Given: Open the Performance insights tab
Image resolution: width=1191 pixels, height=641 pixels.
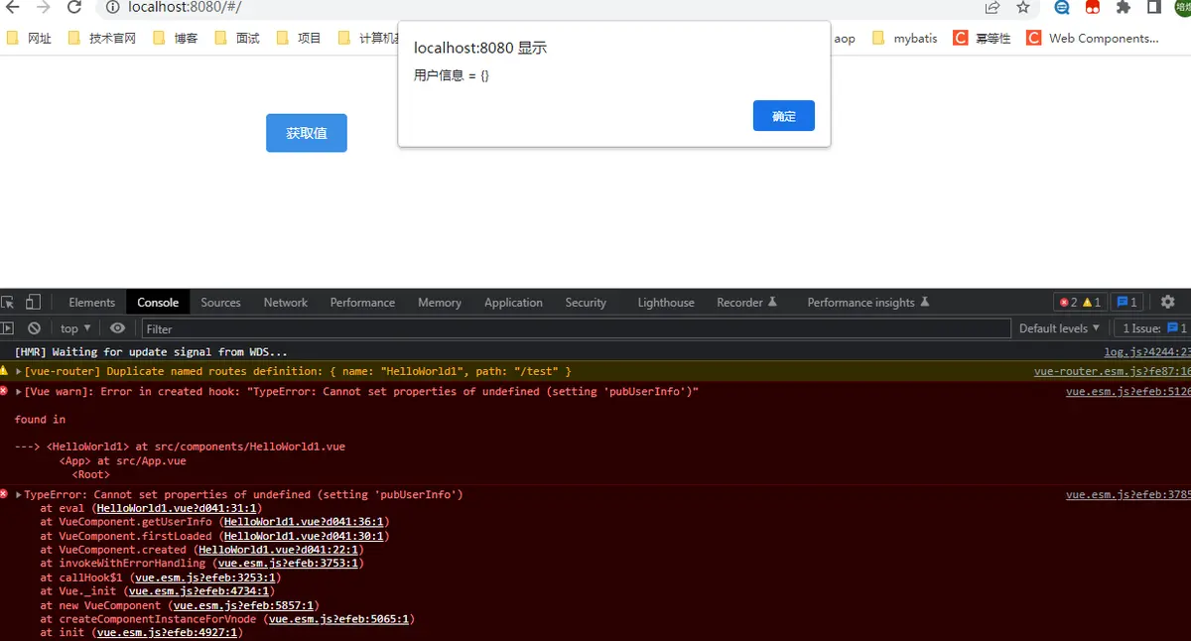Looking at the screenshot, I should [868, 303].
